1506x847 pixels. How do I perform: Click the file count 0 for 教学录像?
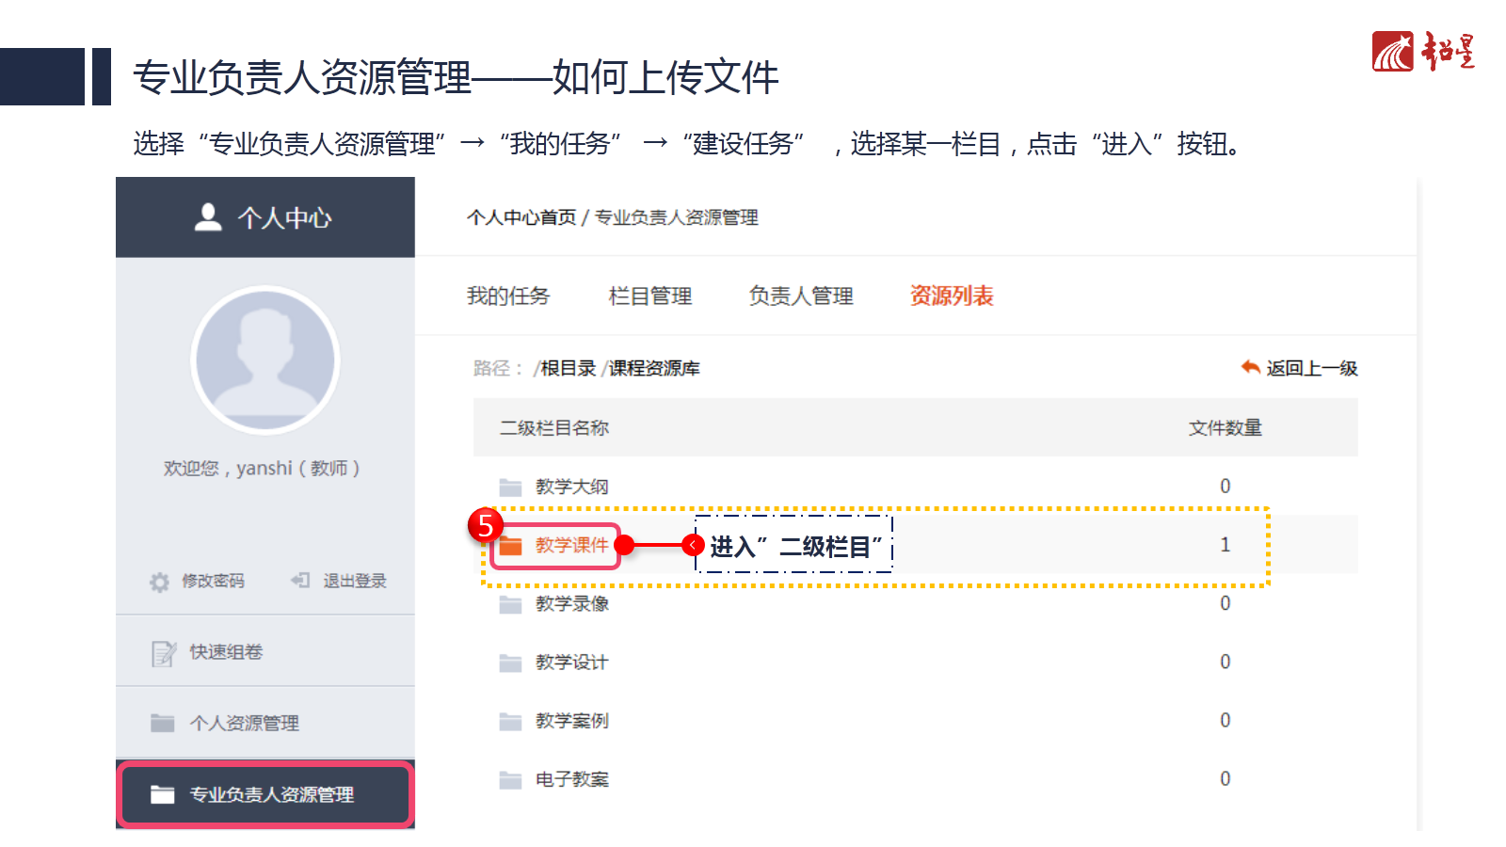(1226, 603)
